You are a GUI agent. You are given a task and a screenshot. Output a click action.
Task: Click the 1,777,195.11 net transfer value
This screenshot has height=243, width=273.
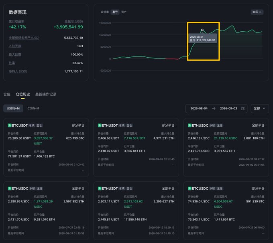(x=73, y=71)
